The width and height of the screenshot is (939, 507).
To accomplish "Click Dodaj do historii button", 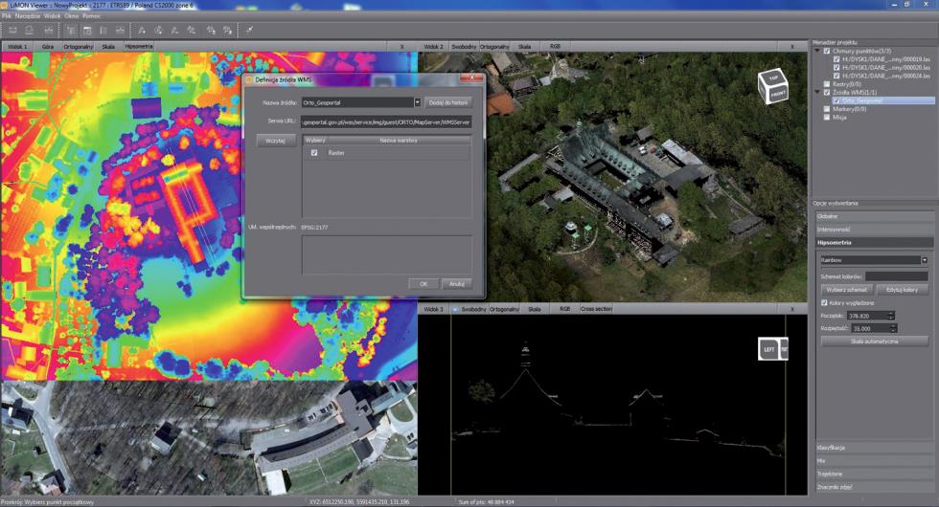I will tap(448, 103).
